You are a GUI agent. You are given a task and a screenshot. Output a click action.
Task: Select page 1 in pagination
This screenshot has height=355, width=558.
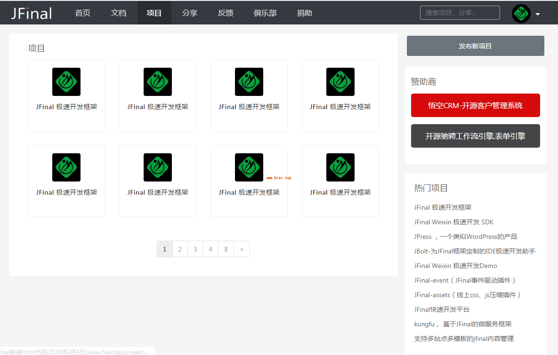coord(165,249)
